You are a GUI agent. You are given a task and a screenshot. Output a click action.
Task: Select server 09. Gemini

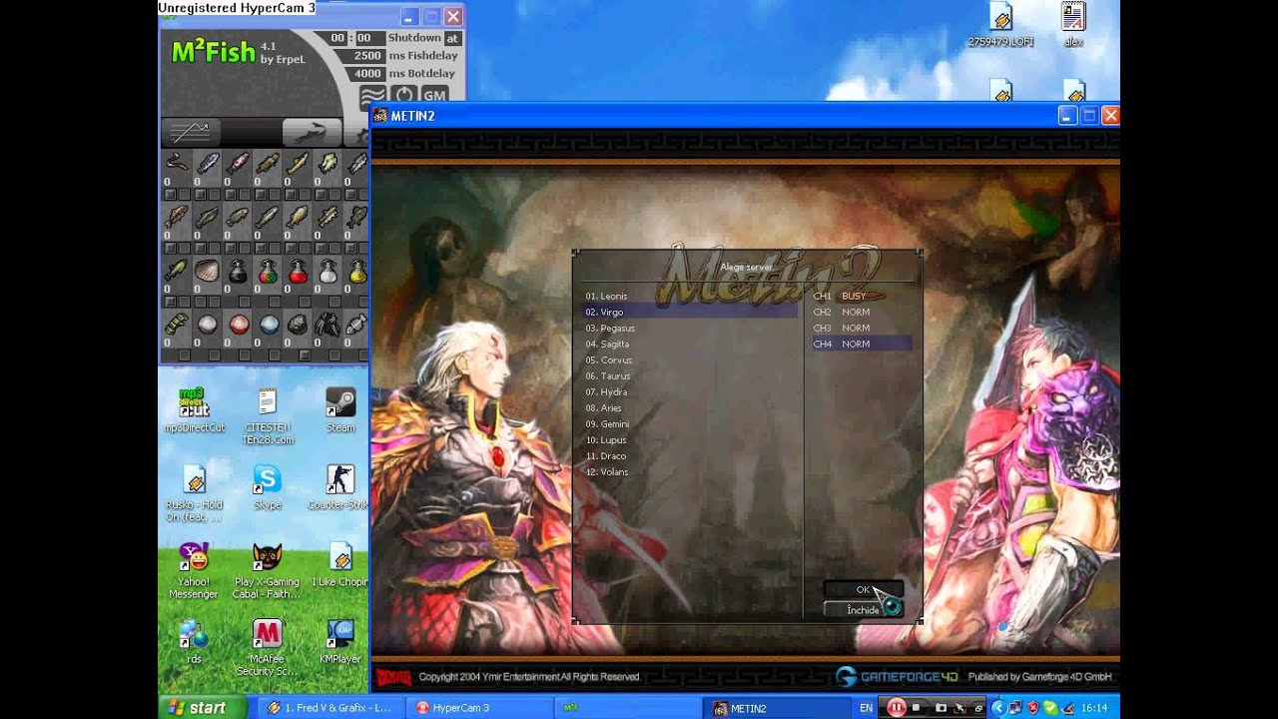point(691,423)
